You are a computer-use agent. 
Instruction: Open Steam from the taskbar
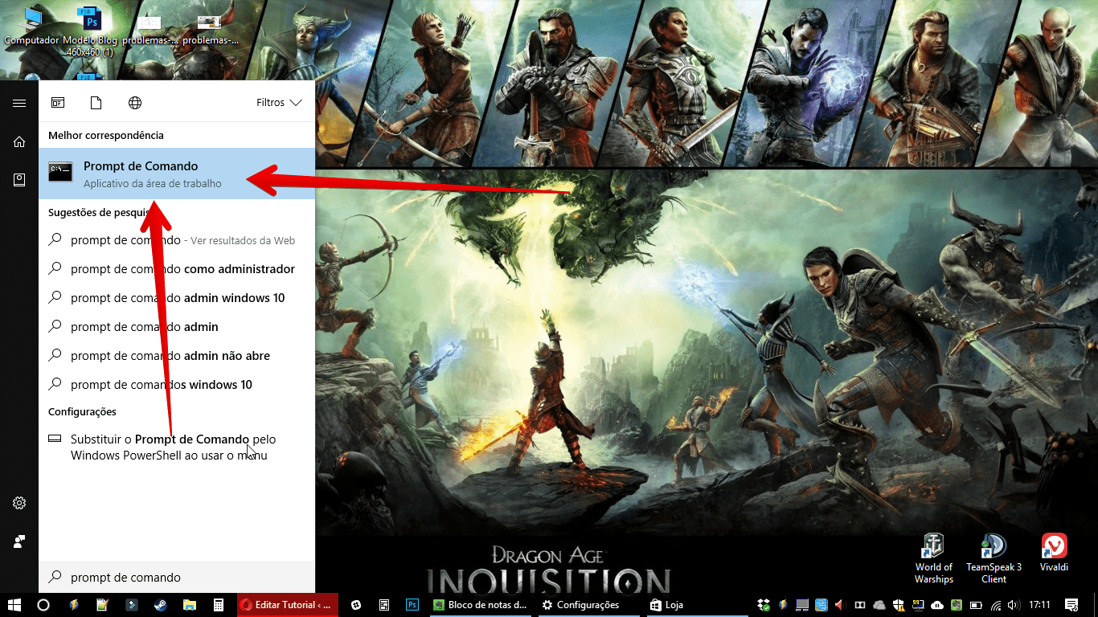tap(161, 605)
